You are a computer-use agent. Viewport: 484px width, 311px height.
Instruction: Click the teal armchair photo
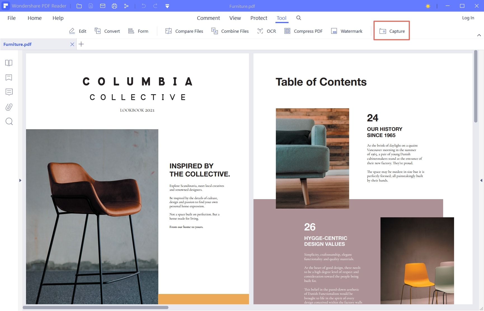tap(313, 158)
